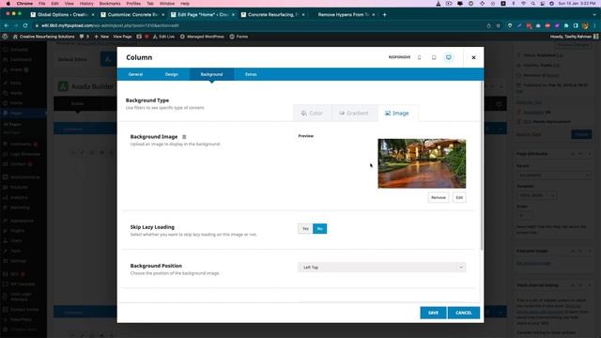The image size is (601, 338).
Task: Switch to Global Options browser tab
Action: pos(63,15)
